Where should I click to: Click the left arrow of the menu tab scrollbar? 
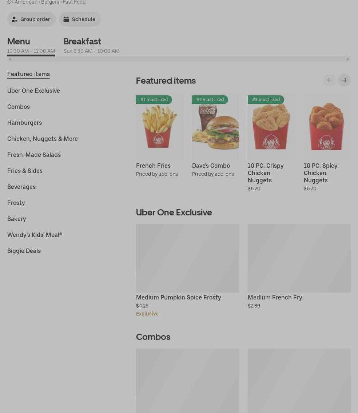[10, 59]
